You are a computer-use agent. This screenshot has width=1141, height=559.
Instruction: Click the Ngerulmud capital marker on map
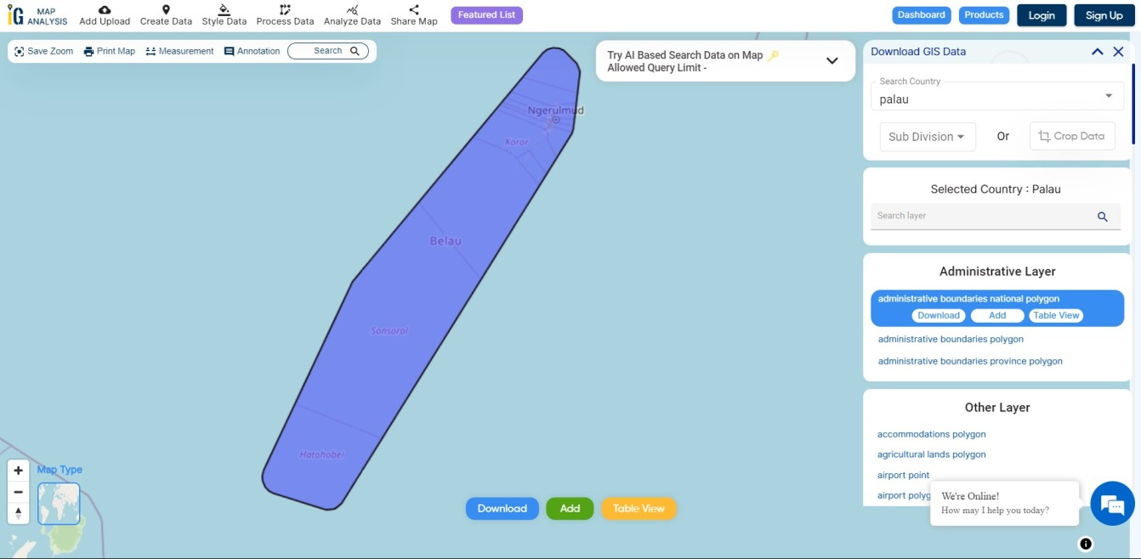[556, 120]
